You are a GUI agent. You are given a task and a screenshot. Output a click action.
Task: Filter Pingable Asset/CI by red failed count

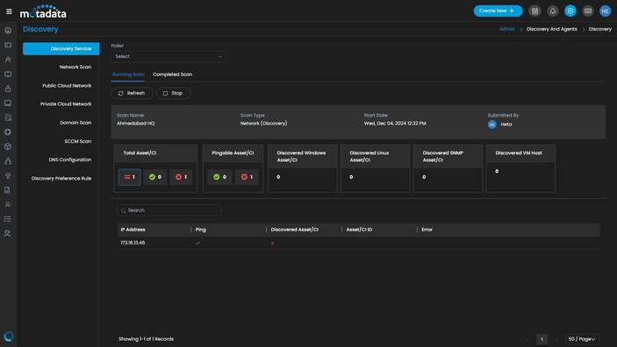(247, 177)
